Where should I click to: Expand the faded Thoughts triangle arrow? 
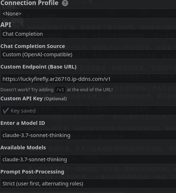[29, 16]
